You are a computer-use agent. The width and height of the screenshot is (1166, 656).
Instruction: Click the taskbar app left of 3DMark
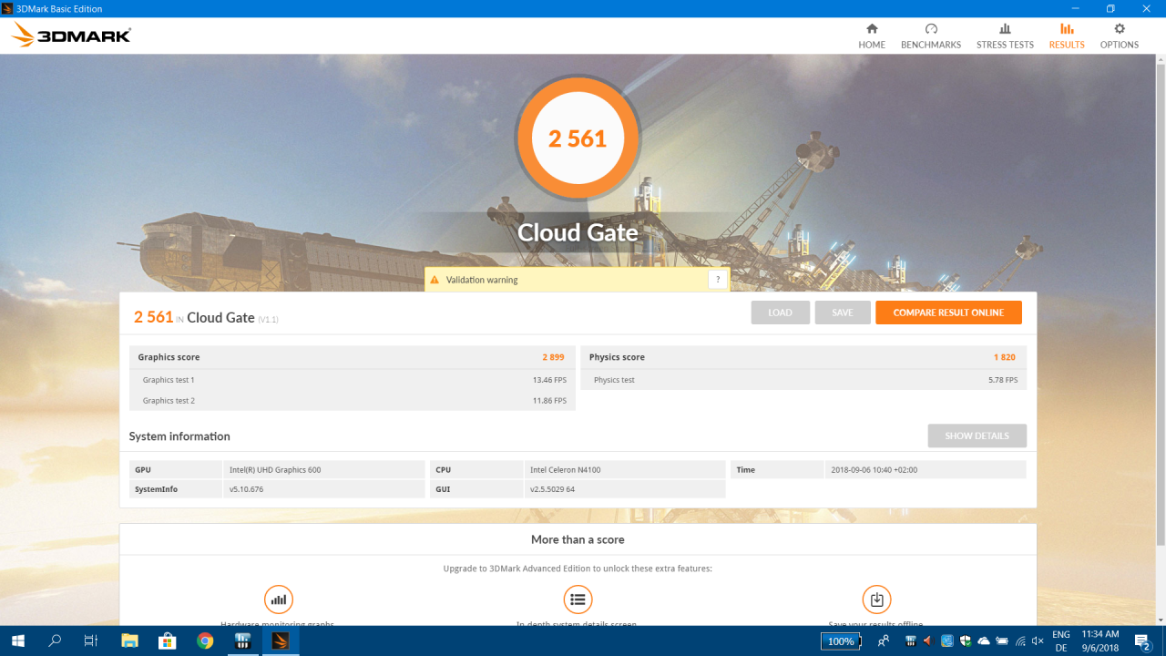point(243,641)
